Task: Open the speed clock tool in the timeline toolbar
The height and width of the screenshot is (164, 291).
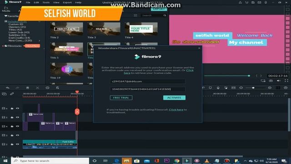Action: tap(47, 88)
